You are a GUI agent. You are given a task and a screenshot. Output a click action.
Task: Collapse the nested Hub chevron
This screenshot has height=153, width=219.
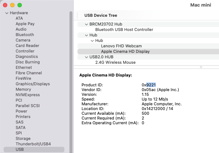92,41
